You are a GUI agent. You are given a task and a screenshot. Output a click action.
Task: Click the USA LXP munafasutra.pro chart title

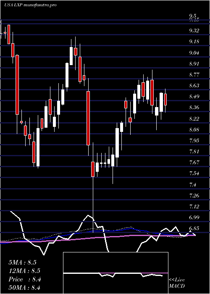[30, 5]
